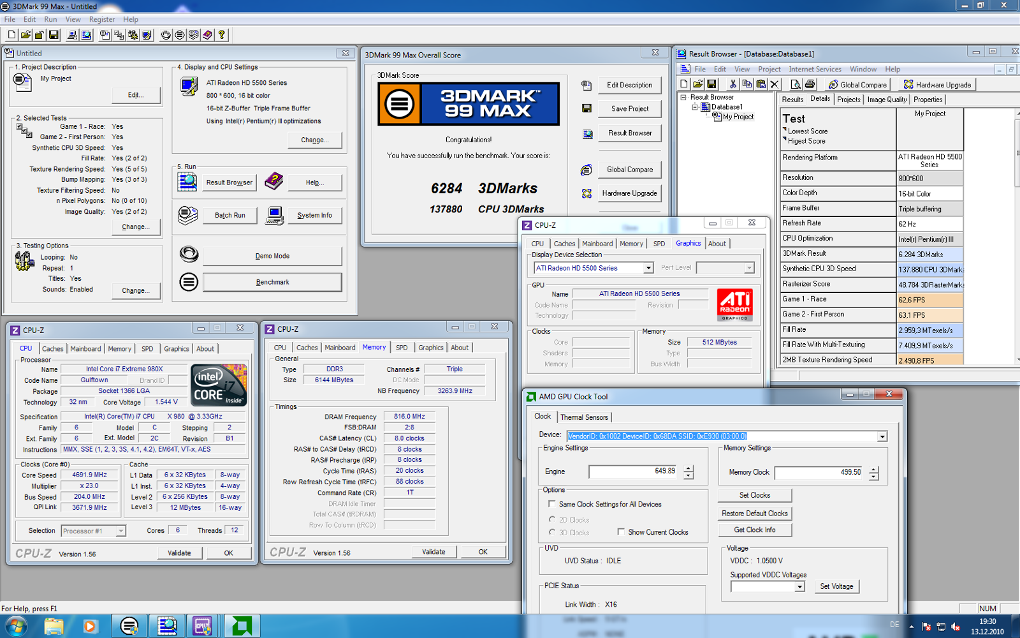Switch to Image Quality tab in Result Browser
The image size is (1020, 638).
click(x=887, y=100)
